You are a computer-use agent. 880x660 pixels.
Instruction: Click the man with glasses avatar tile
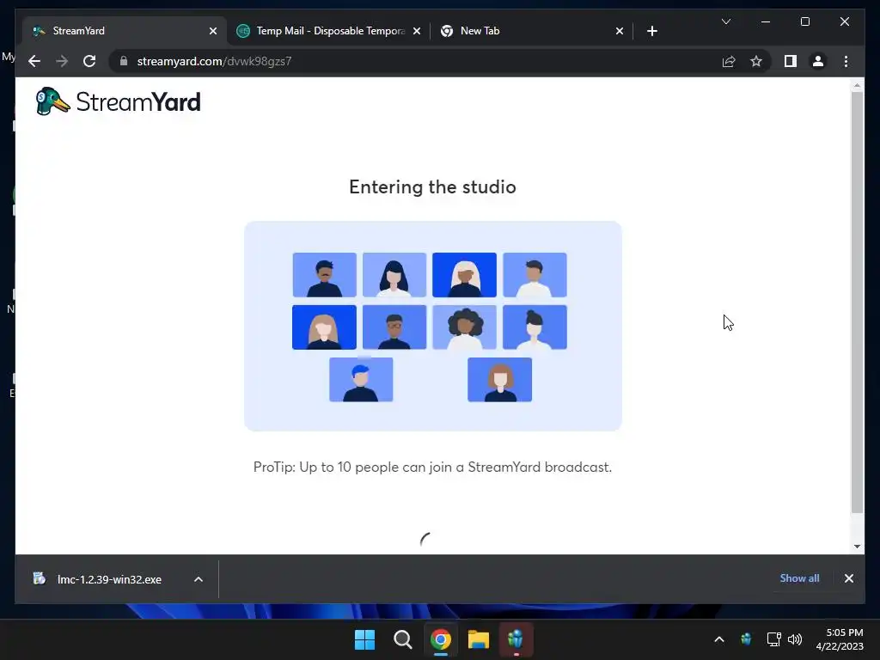tap(394, 327)
